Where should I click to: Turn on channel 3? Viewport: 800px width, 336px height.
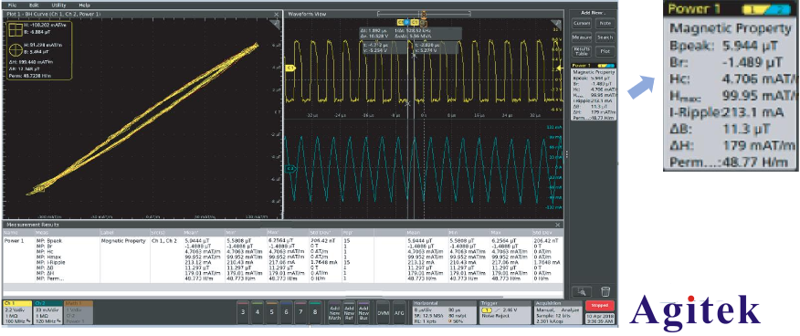point(243,312)
